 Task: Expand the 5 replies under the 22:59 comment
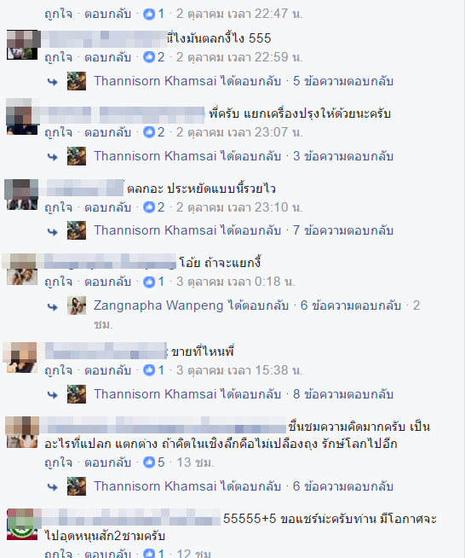click(343, 81)
